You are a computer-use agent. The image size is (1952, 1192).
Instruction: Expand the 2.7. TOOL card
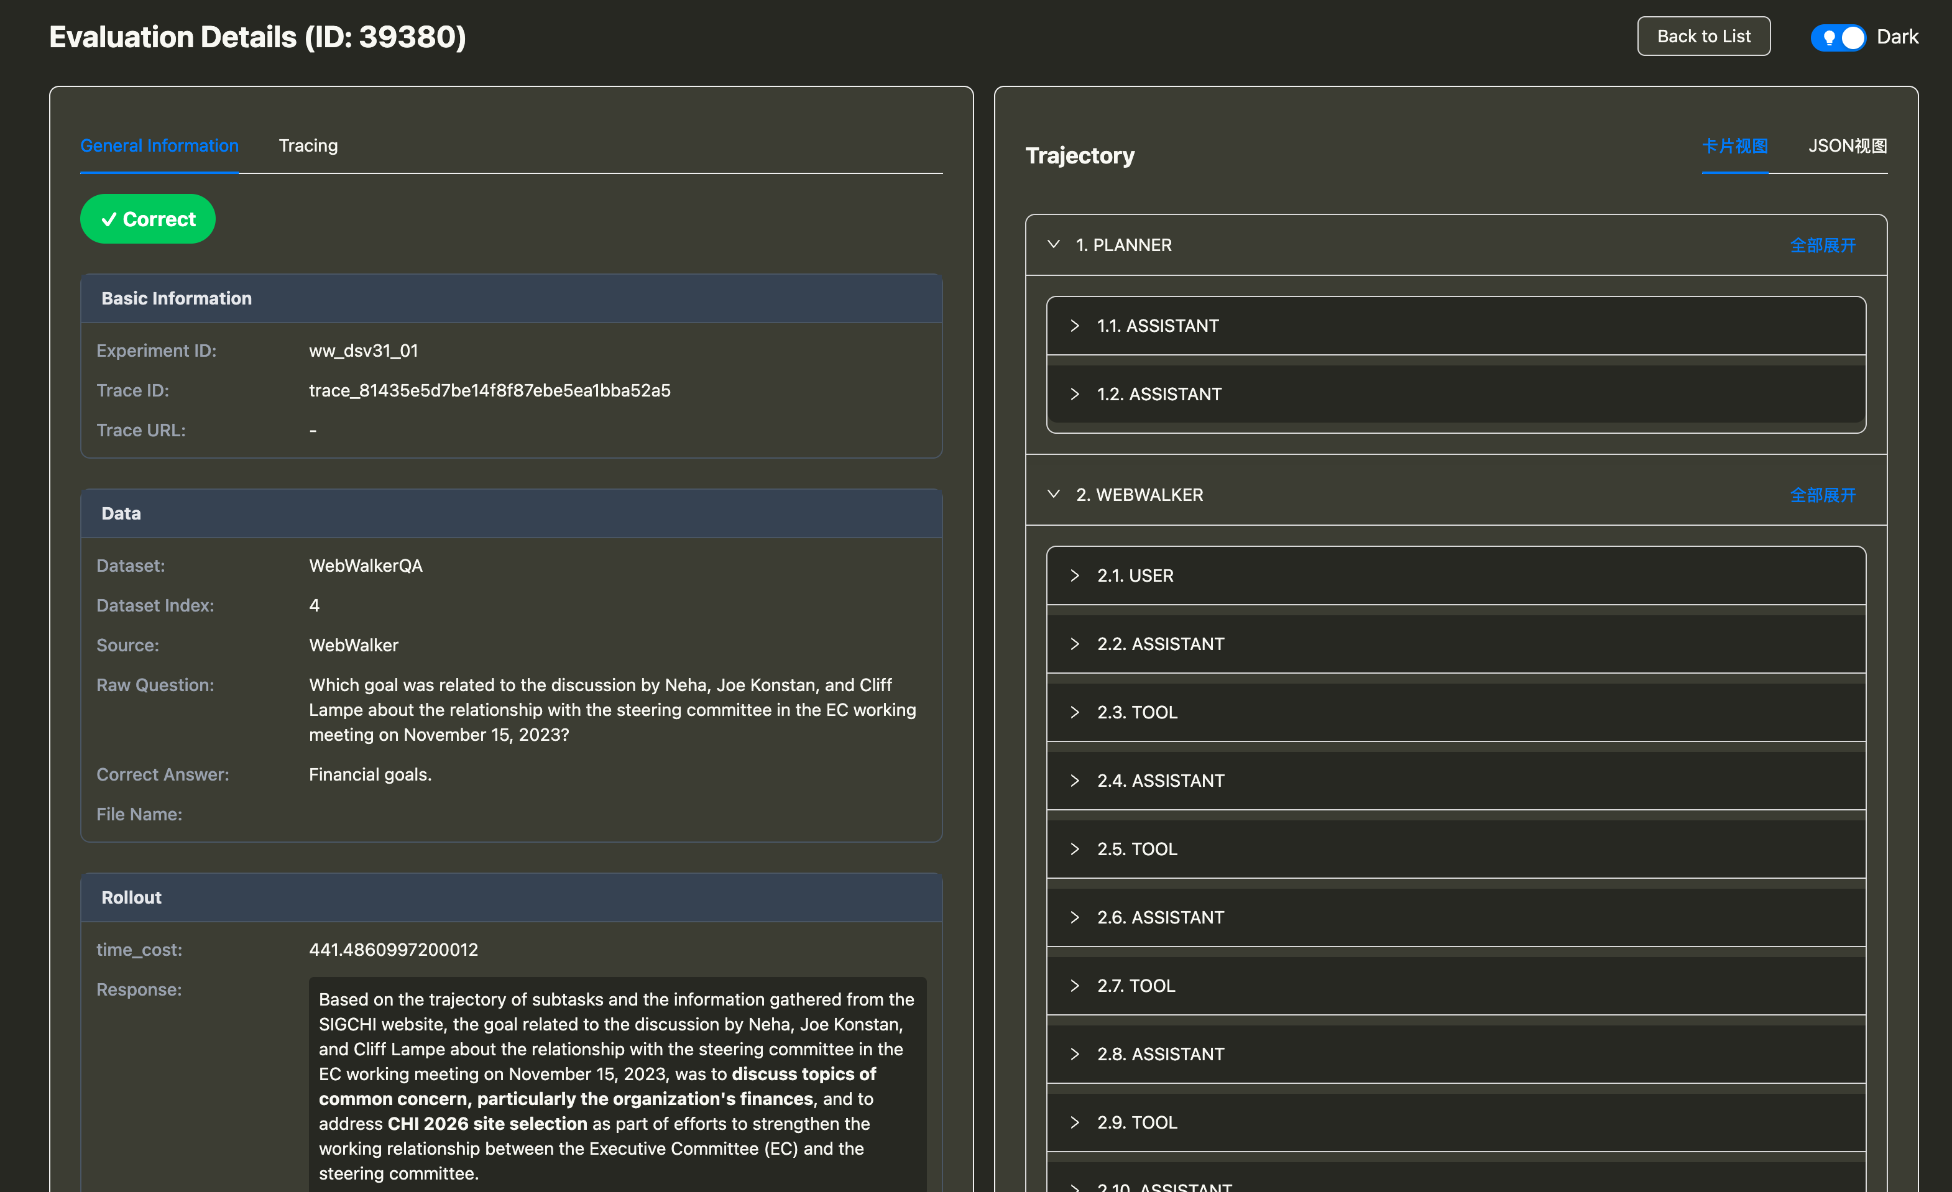point(1455,985)
